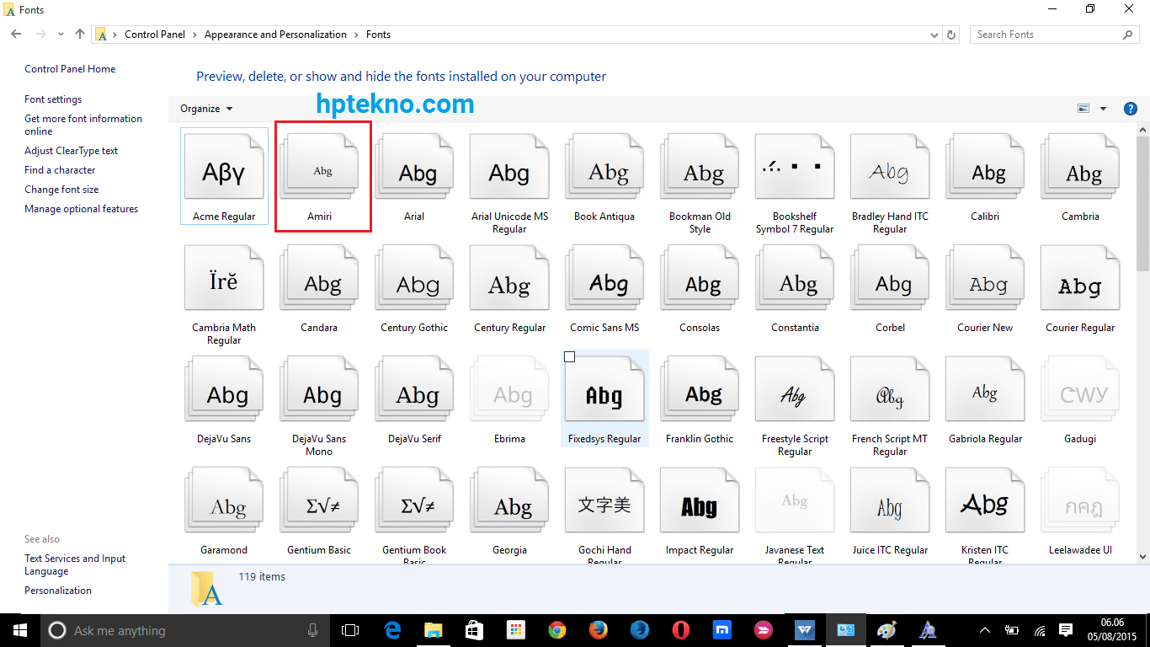The height and width of the screenshot is (647, 1150).
Task: Expand the Control Panel breadcrumb chevron
Action: (194, 35)
